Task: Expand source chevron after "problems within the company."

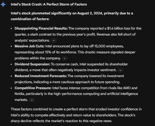Action: click(x=65, y=59)
